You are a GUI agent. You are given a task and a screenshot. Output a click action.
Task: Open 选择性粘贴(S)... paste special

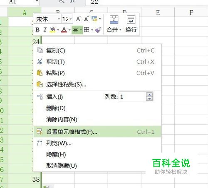pyautogui.click(x=97, y=84)
